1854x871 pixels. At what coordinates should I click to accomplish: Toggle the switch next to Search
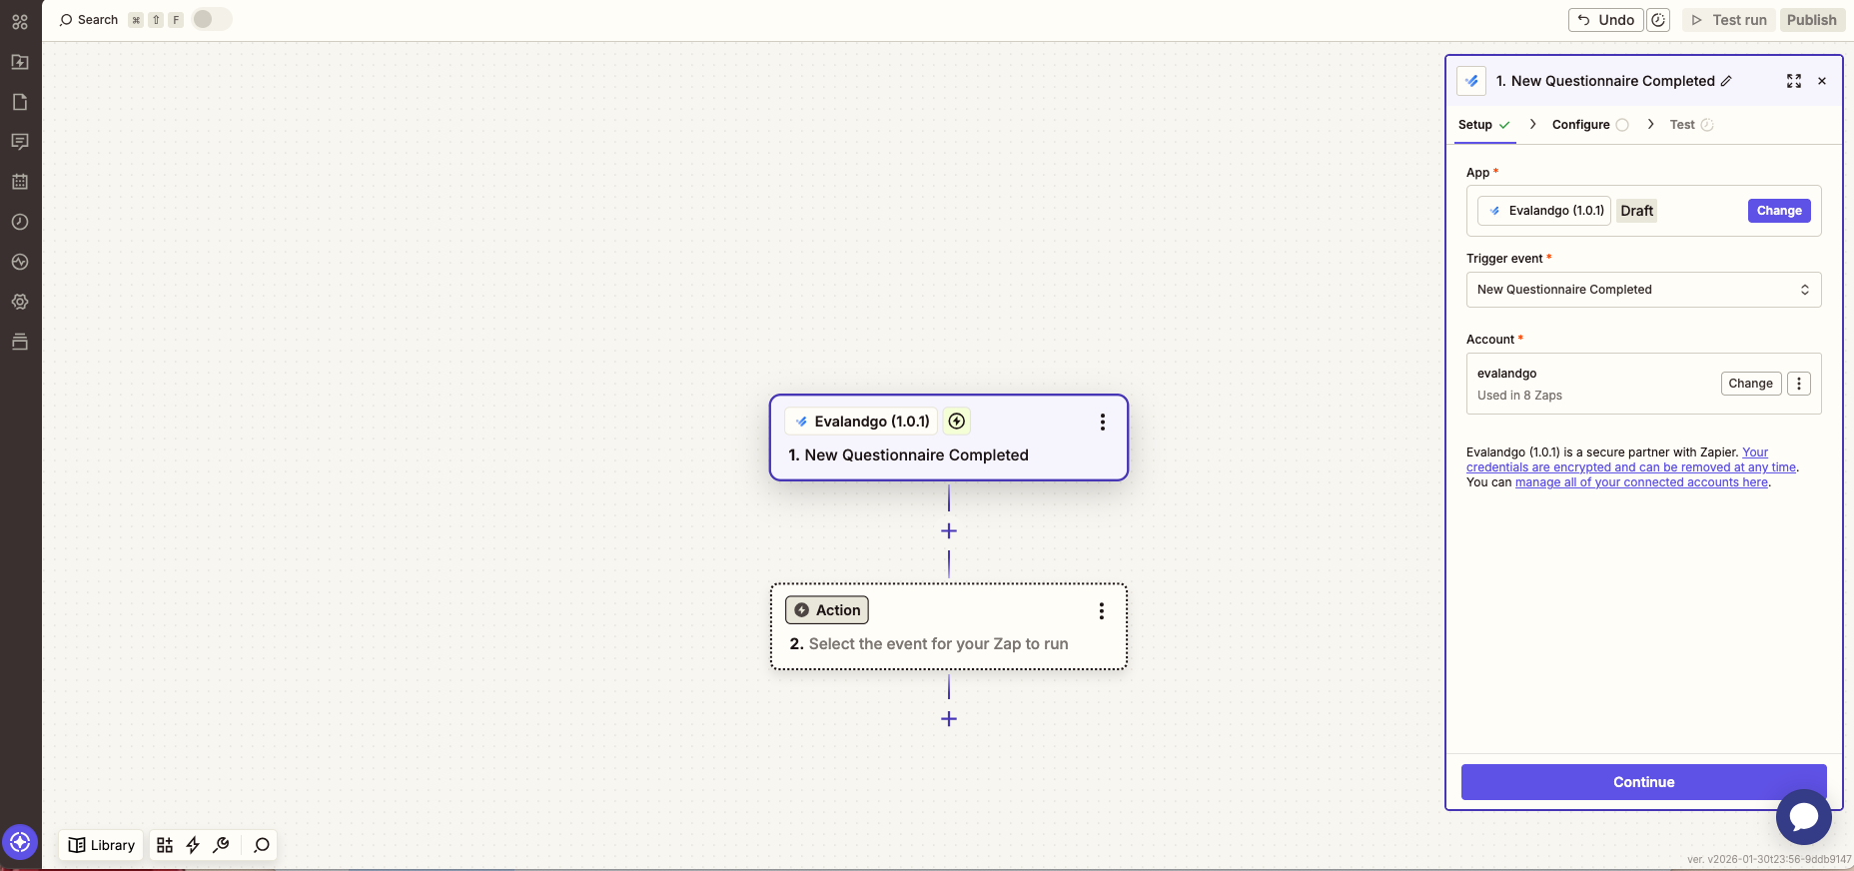pos(211,19)
